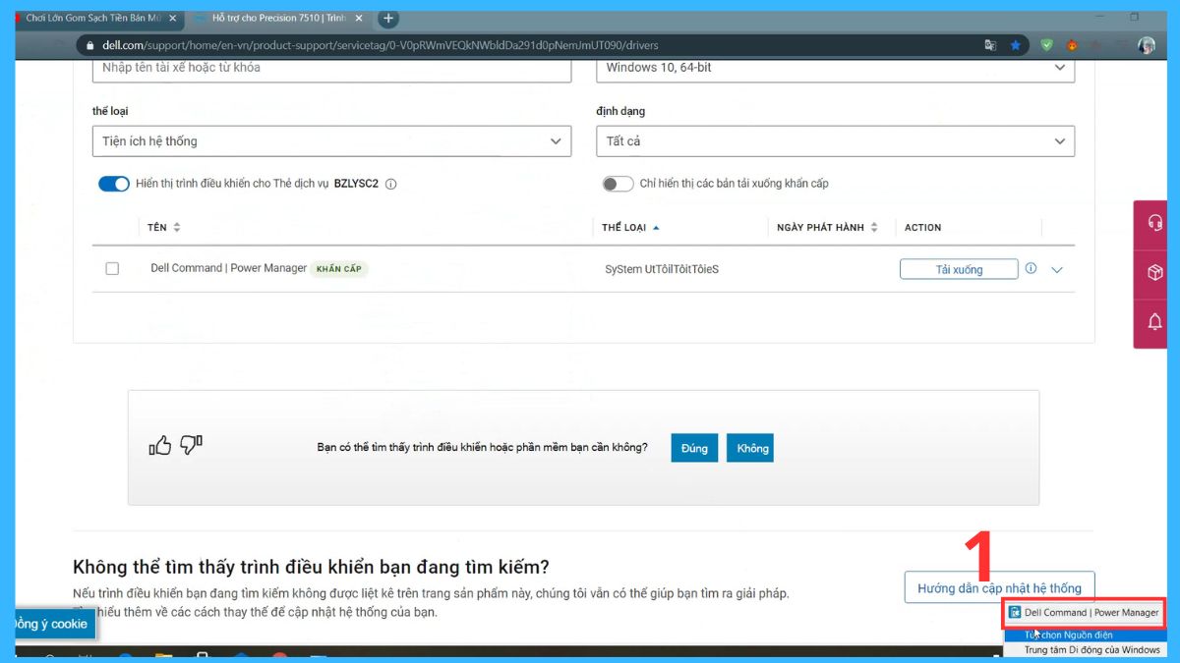Click the 'Đồng ý cookie' button
This screenshot has height=663, width=1180.
[x=54, y=624]
